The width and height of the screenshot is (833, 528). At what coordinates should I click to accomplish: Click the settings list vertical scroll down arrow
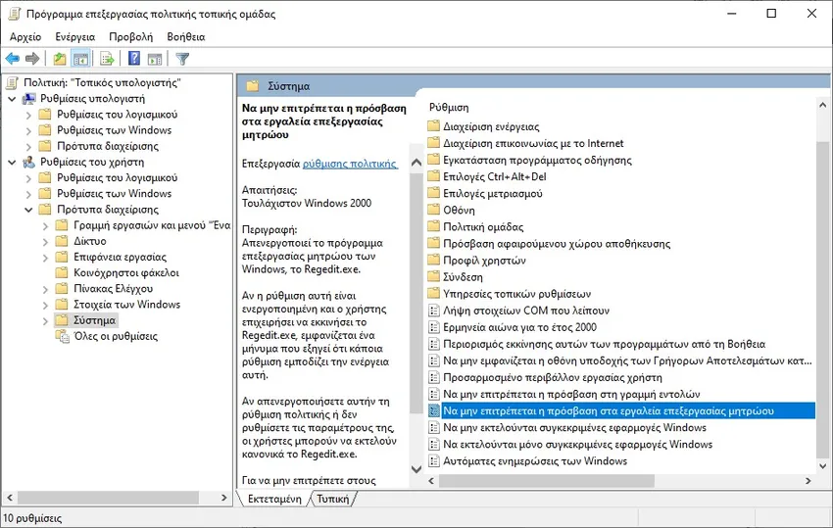[823, 466]
